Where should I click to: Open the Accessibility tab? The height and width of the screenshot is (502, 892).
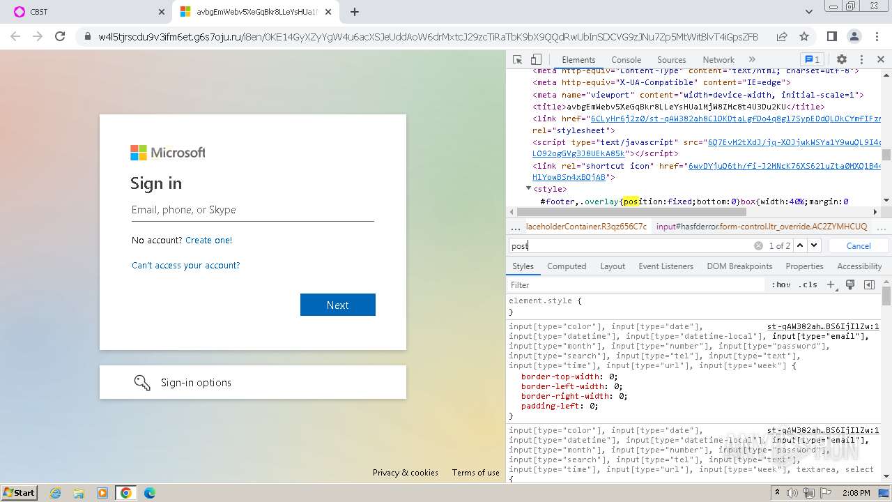pyautogui.click(x=859, y=266)
